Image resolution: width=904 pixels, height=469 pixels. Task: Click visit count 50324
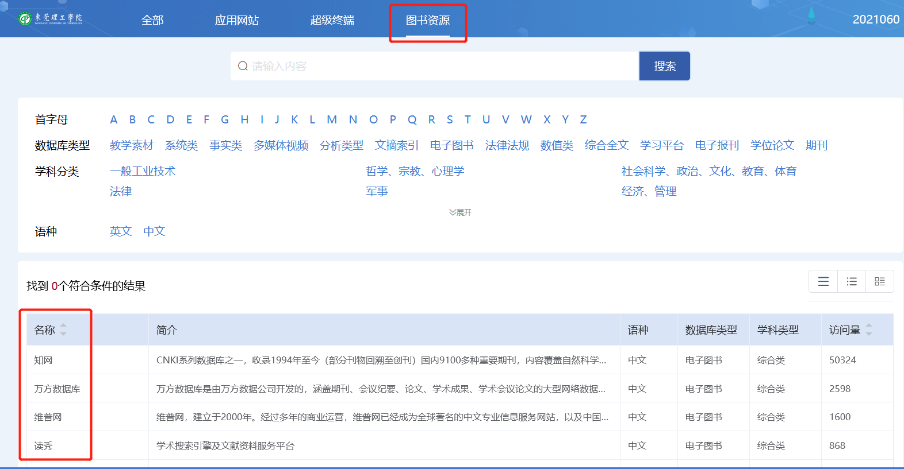pos(842,360)
